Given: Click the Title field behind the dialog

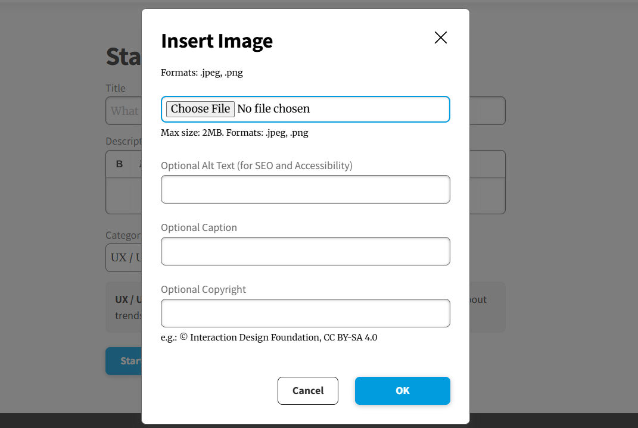Looking at the screenshot, I should [x=123, y=111].
